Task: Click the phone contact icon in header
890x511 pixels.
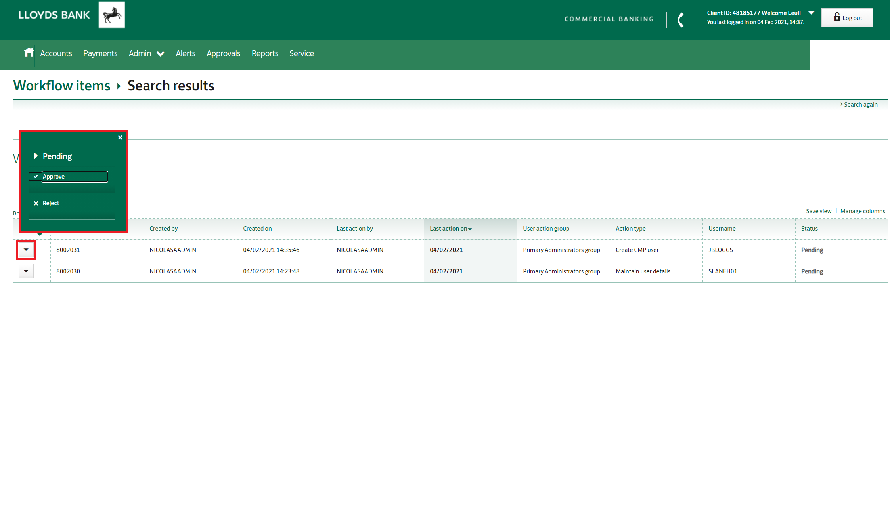Action: click(681, 19)
